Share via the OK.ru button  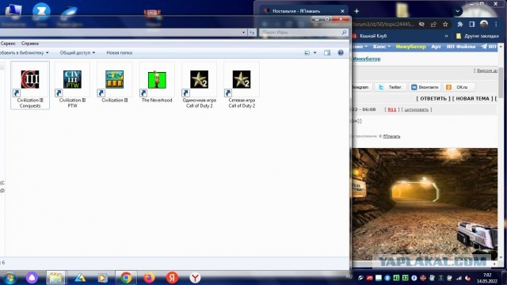(459, 87)
